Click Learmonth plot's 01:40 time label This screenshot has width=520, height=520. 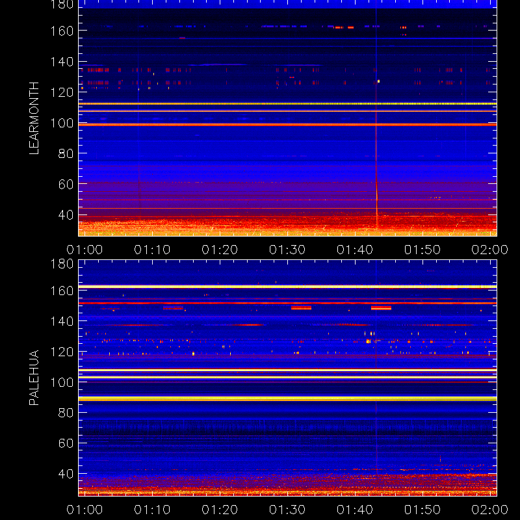tap(355, 250)
